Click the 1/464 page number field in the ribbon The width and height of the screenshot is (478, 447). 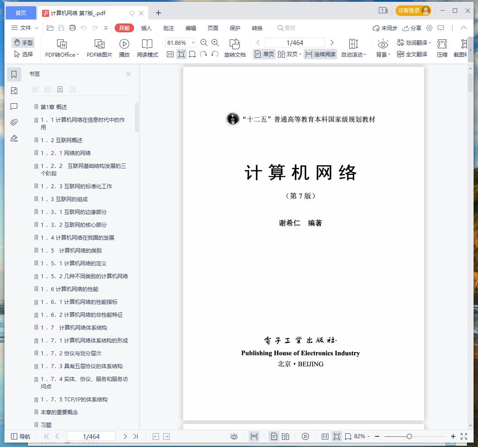coord(295,43)
